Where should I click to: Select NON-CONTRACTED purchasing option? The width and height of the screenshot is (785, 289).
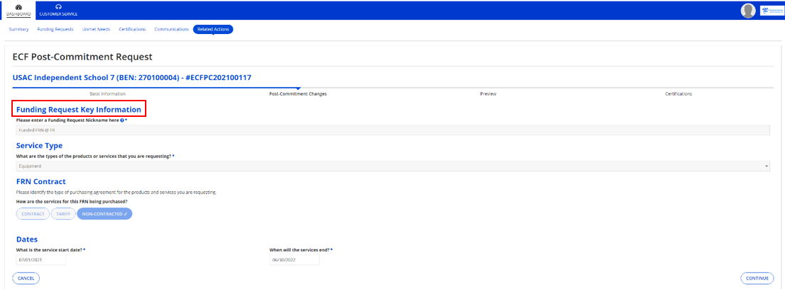tap(104, 214)
